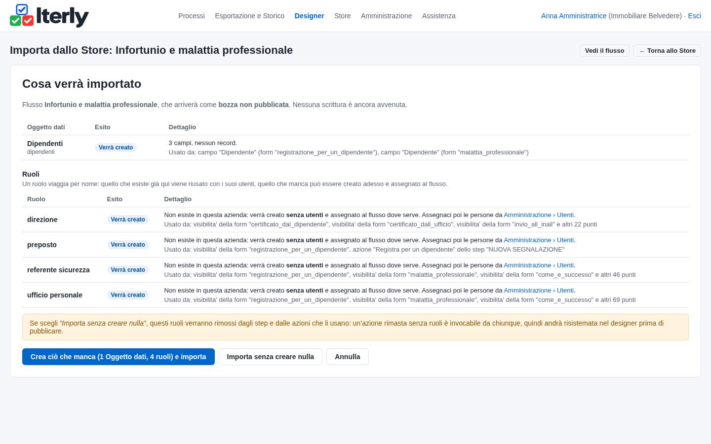Image resolution: width=711 pixels, height=444 pixels.
Task: Open the Processi menu
Action: click(x=192, y=16)
